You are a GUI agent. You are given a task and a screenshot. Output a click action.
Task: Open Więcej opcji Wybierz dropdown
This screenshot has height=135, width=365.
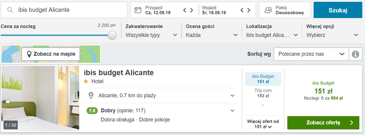coord(333,35)
